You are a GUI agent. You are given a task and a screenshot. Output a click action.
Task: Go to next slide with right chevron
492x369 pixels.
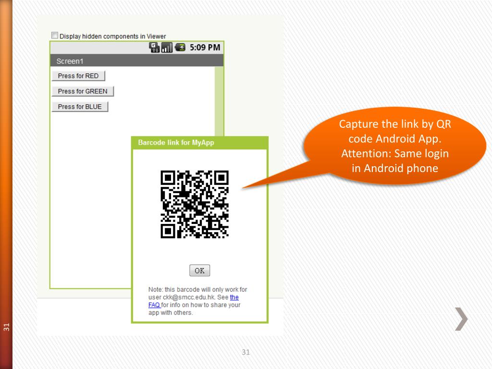click(x=461, y=319)
